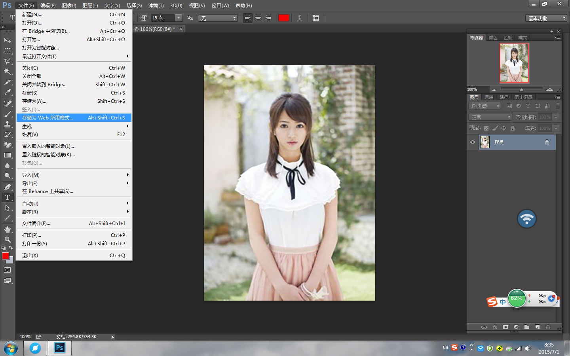
Task: Select the Zoom tool
Action: click(8, 240)
